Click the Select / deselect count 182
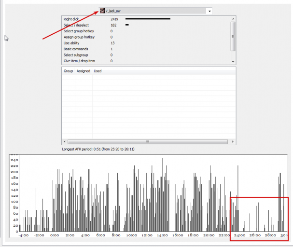293x247 pixels. click(113, 25)
